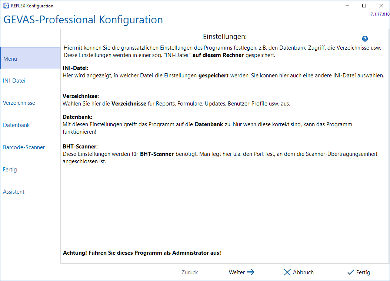Image resolution: width=390 pixels, height=281 pixels.
Task: Click the Achtung administrator warning text
Action: click(142, 253)
